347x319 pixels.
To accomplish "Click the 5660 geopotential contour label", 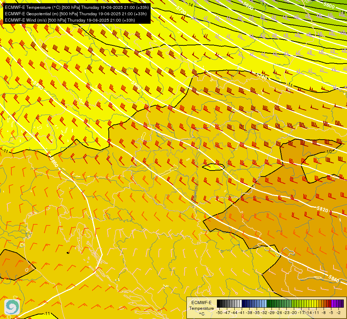I will pyautogui.click(x=248, y=6).
